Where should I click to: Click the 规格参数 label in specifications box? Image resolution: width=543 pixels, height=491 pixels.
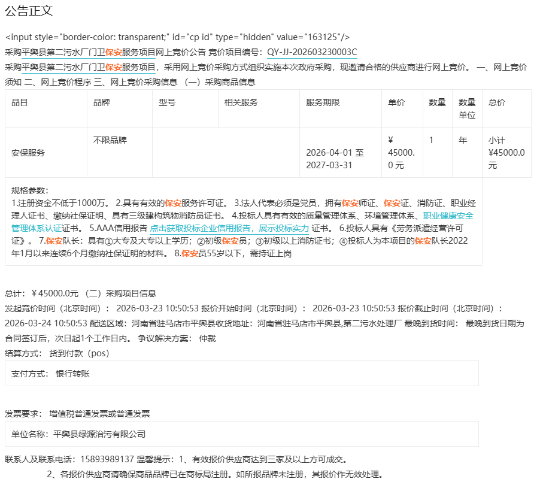click(30, 190)
